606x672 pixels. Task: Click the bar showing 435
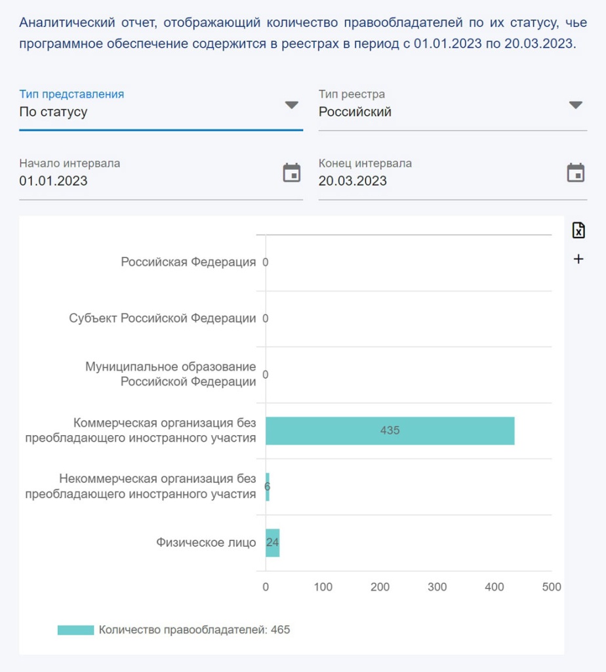pos(390,431)
